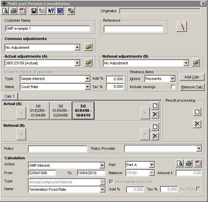The width and height of the screenshot is (208, 202).
Task: Click Result processing new page icon
Action: pos(197,112)
